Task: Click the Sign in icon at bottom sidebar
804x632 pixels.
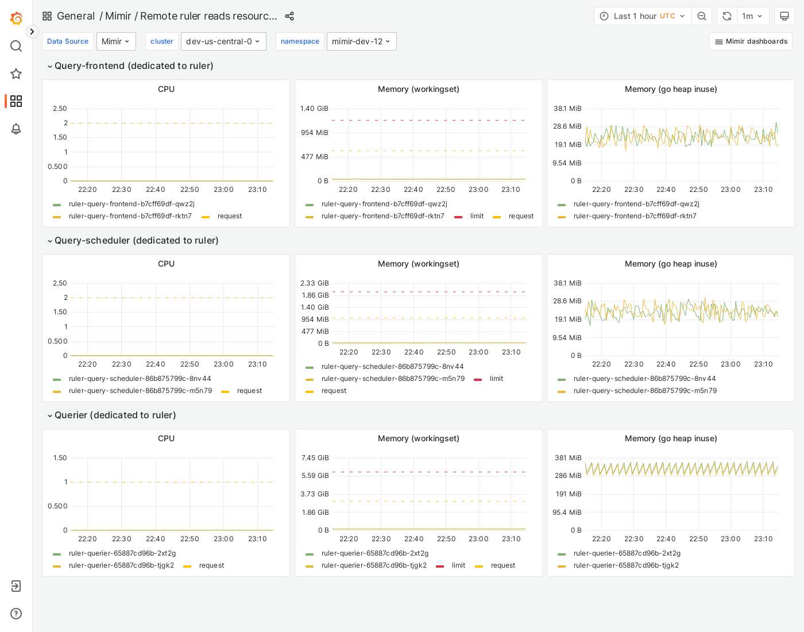Action: pyautogui.click(x=16, y=586)
